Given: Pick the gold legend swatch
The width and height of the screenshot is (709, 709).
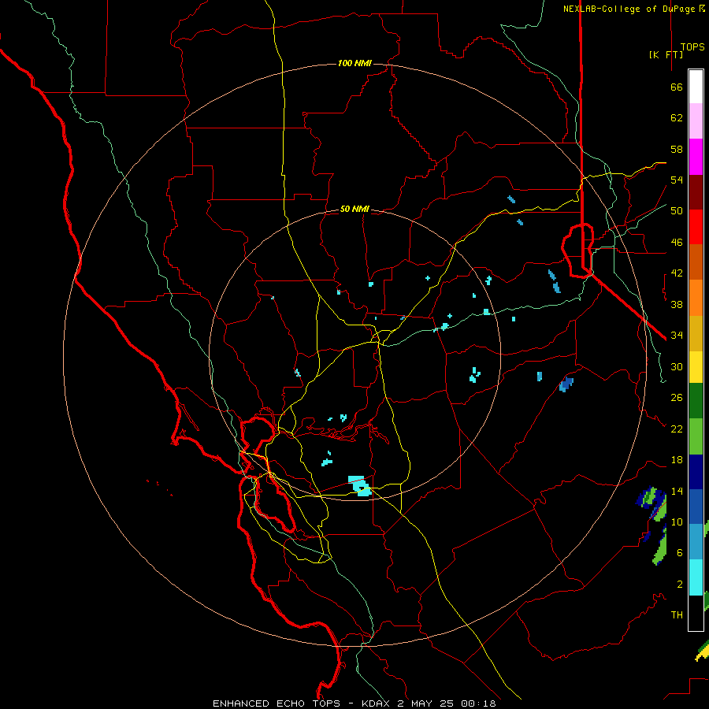Looking at the screenshot, I should coord(696,333).
